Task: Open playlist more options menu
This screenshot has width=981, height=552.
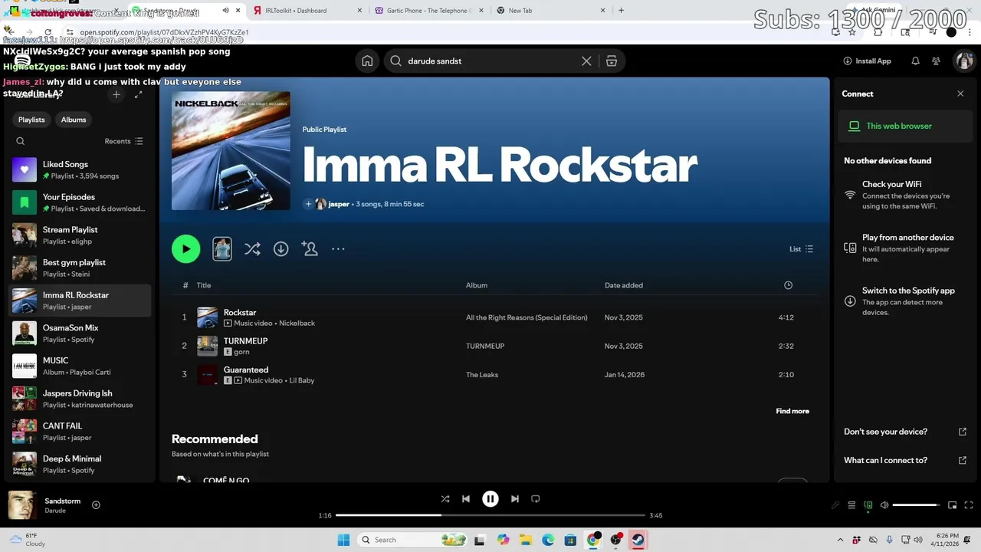Action: click(338, 249)
